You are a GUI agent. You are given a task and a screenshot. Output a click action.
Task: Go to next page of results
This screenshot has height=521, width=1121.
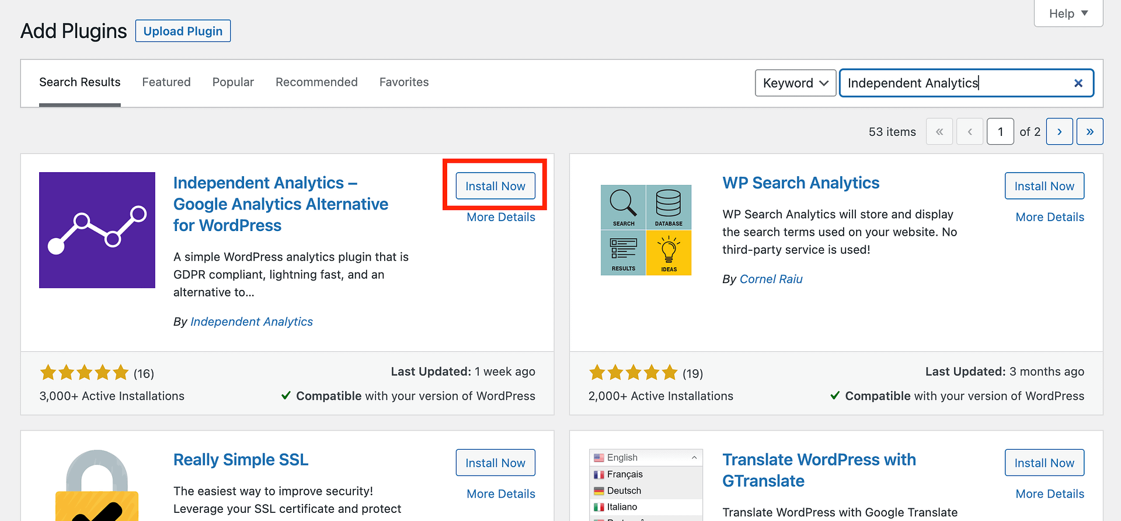[x=1059, y=132]
